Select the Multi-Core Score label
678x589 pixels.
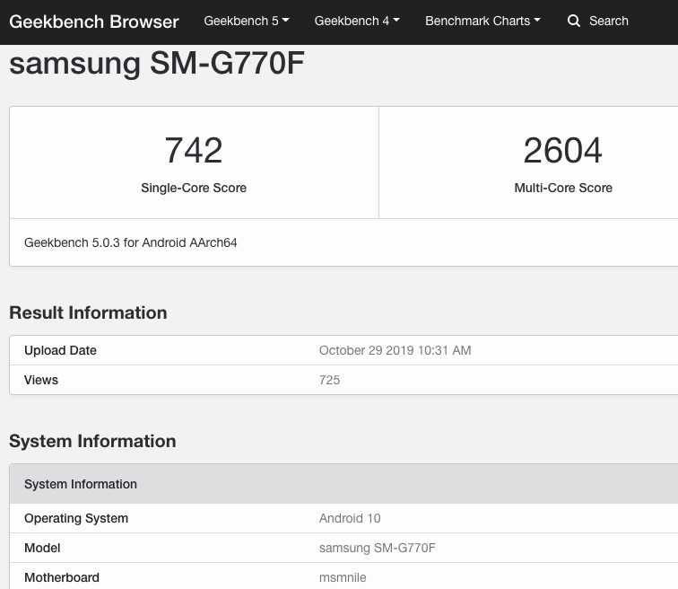tap(563, 188)
